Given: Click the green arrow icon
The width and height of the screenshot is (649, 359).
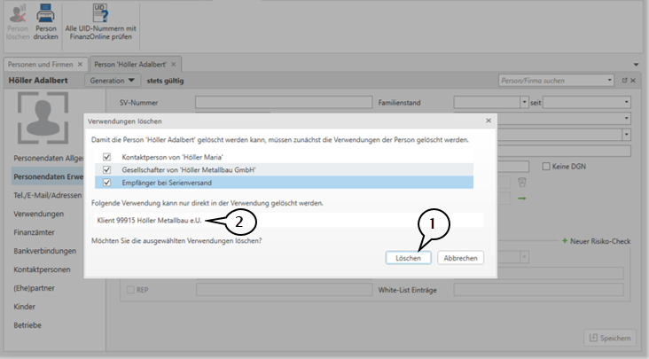Looking at the screenshot, I should [523, 199].
